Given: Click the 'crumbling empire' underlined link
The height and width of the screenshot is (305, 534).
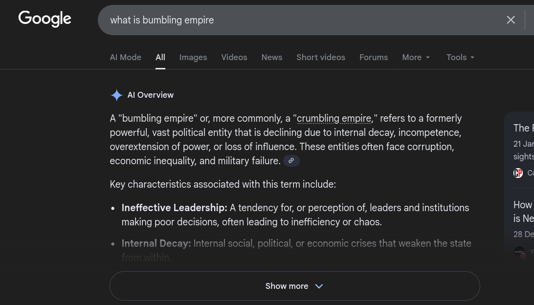Looking at the screenshot, I should (334, 119).
